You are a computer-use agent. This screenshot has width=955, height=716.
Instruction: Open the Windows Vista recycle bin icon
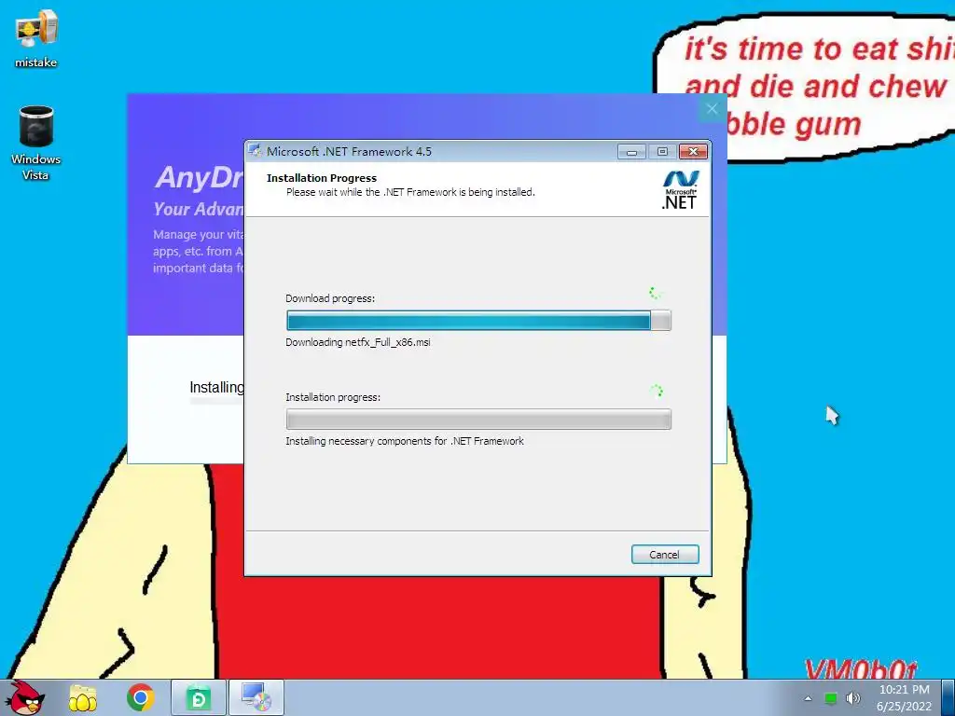pyautogui.click(x=36, y=144)
